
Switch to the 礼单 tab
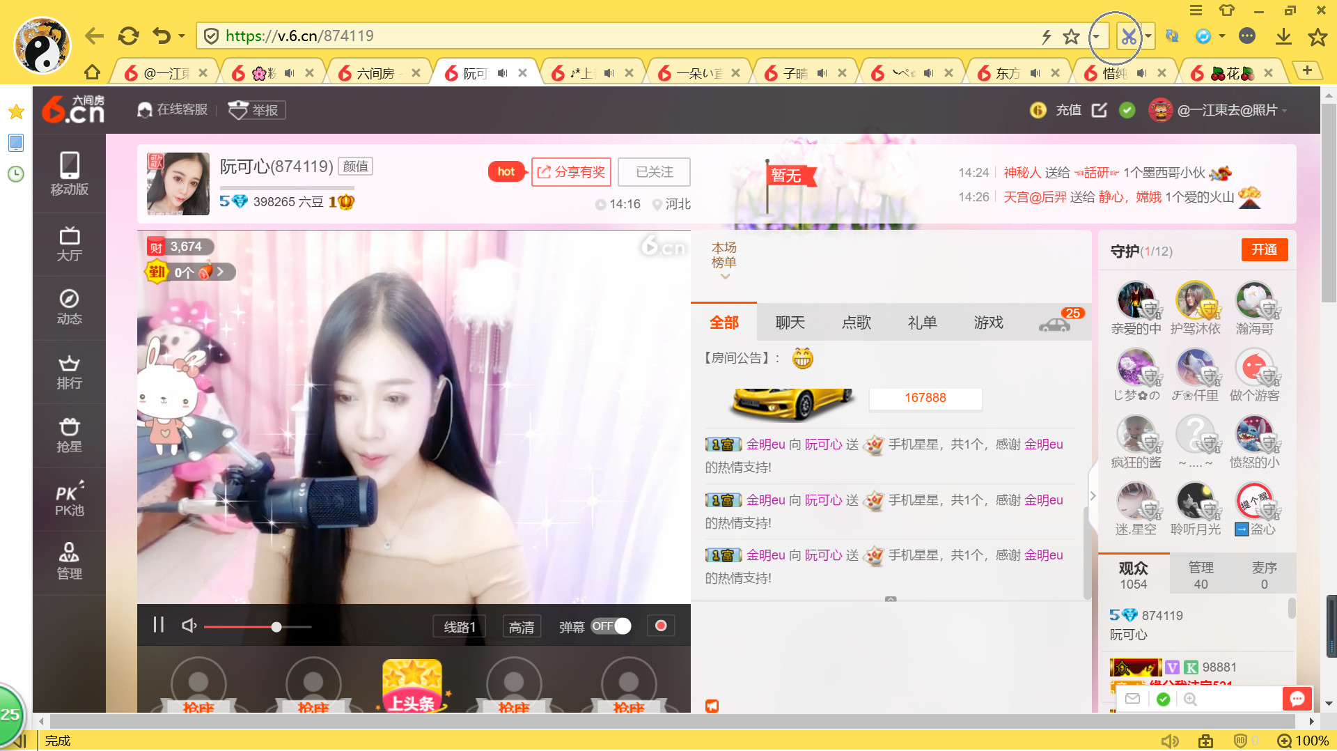[922, 323]
